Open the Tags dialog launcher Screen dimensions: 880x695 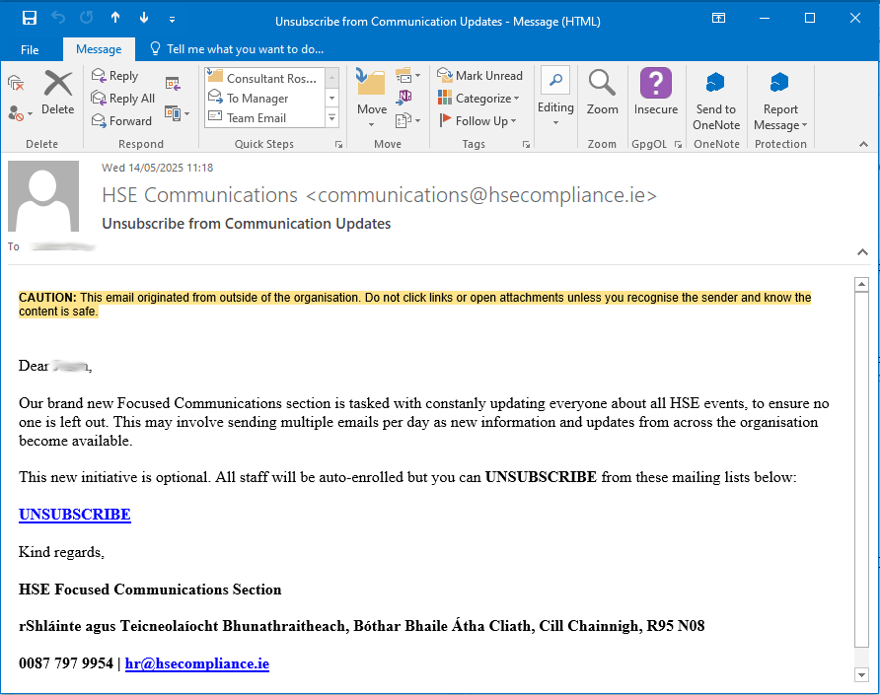click(x=527, y=144)
